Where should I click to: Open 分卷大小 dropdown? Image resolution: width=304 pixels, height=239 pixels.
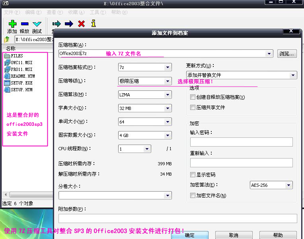point(168,195)
